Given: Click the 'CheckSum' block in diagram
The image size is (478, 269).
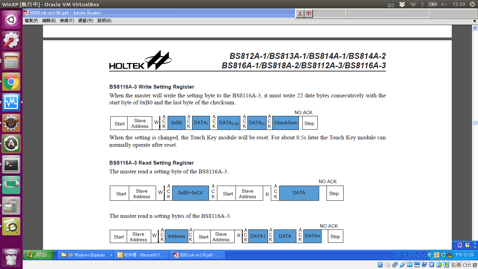Looking at the screenshot, I should [x=285, y=123].
